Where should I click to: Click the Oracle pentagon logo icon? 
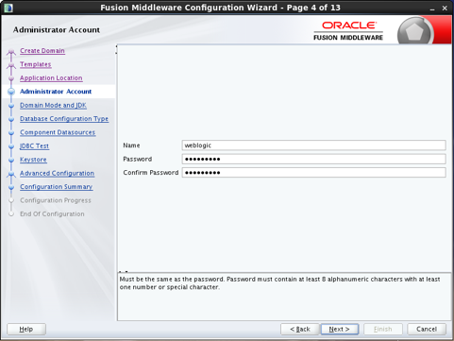click(x=414, y=31)
